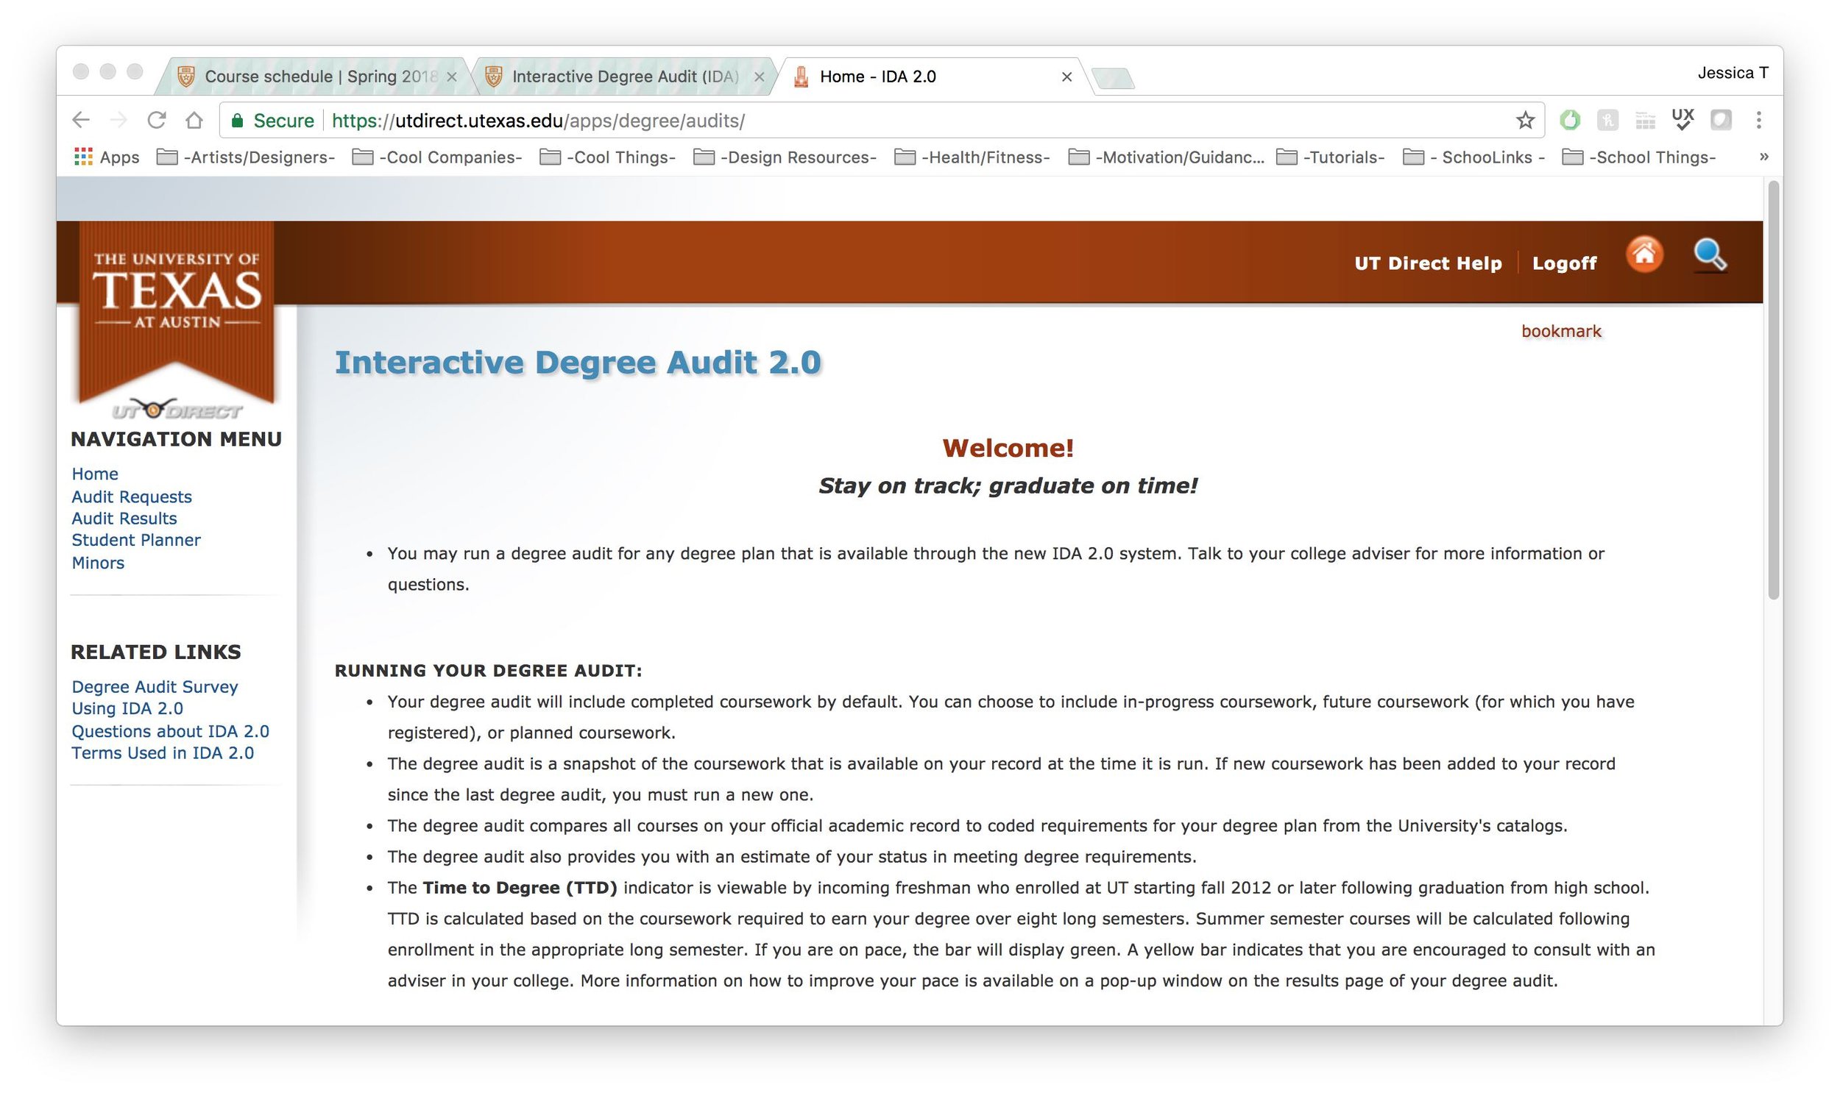Click the browser forward arrow
Screen dimensions: 1840x1093
click(118, 120)
